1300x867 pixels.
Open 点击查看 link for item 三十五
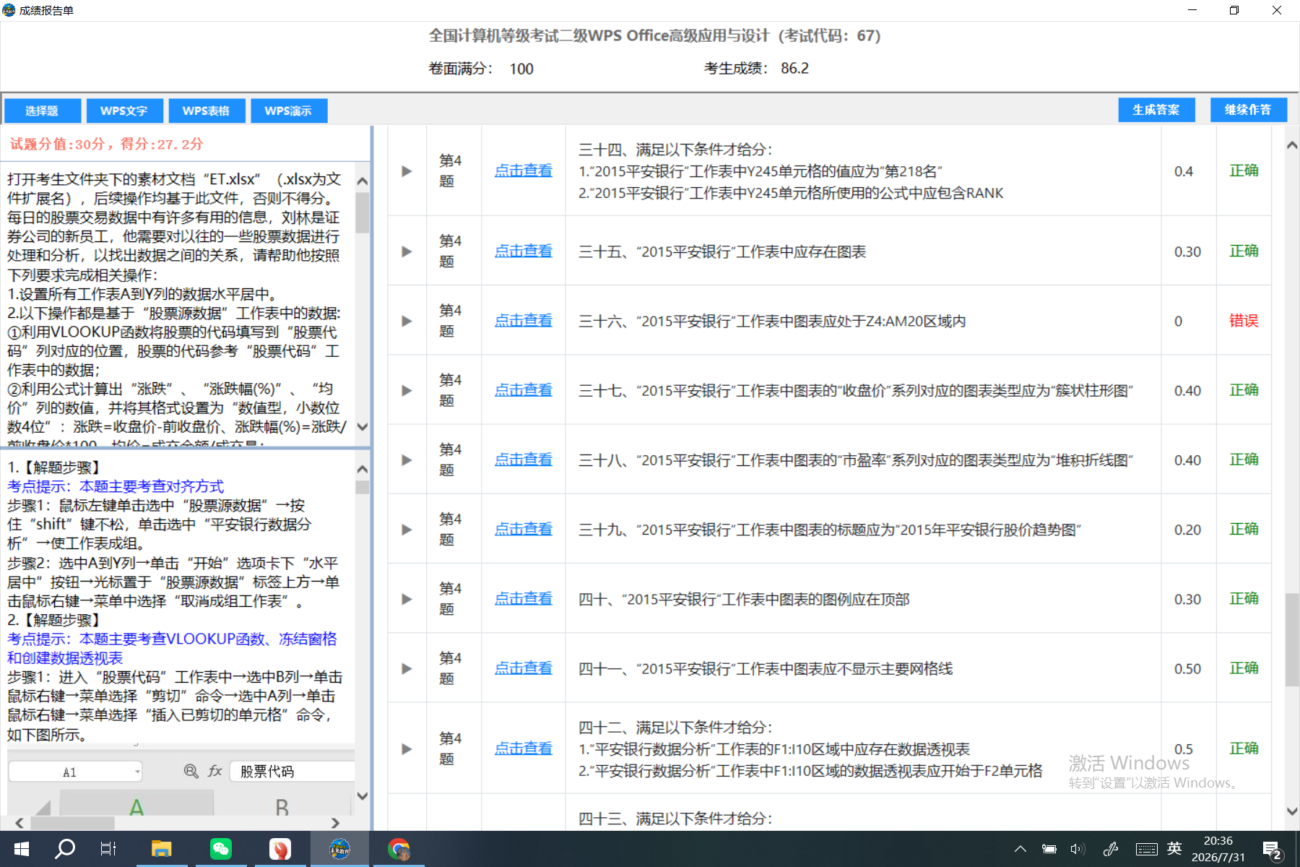pos(524,251)
